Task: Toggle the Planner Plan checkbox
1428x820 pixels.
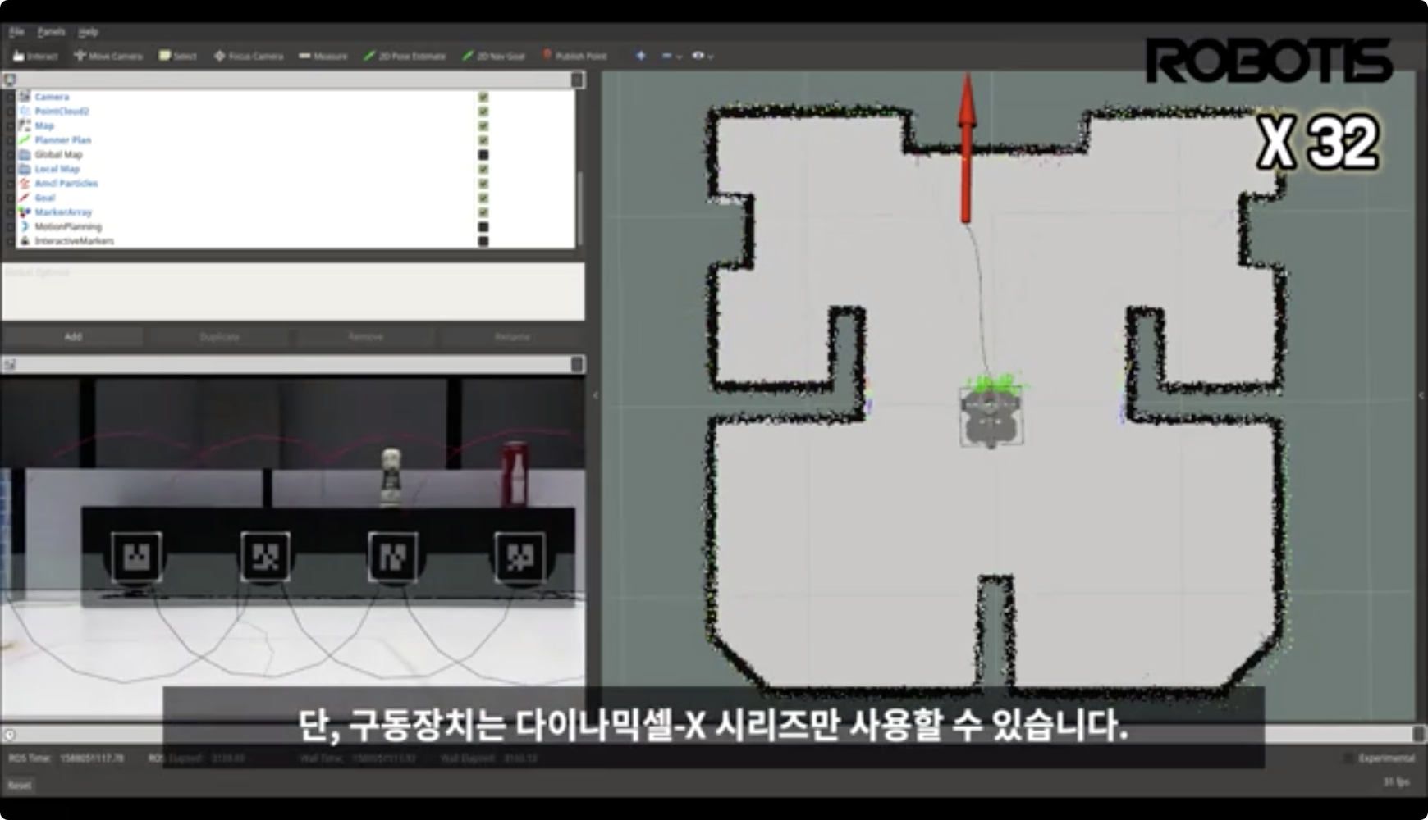Action: click(483, 139)
